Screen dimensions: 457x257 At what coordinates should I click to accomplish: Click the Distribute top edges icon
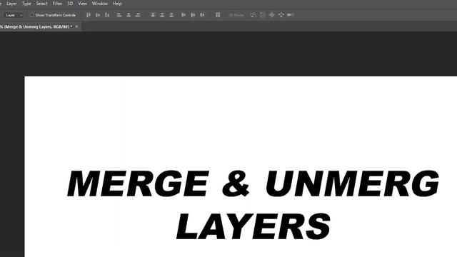click(x=153, y=15)
